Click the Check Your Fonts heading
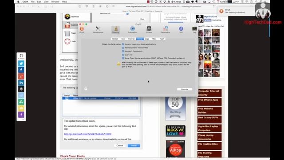 72,156
